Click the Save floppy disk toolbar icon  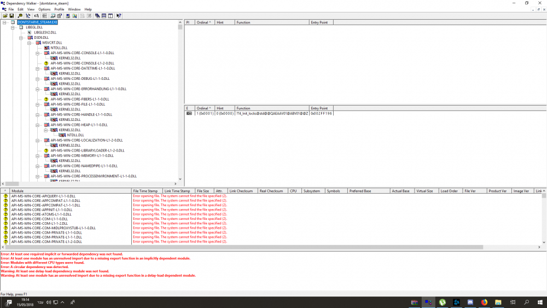click(11, 16)
